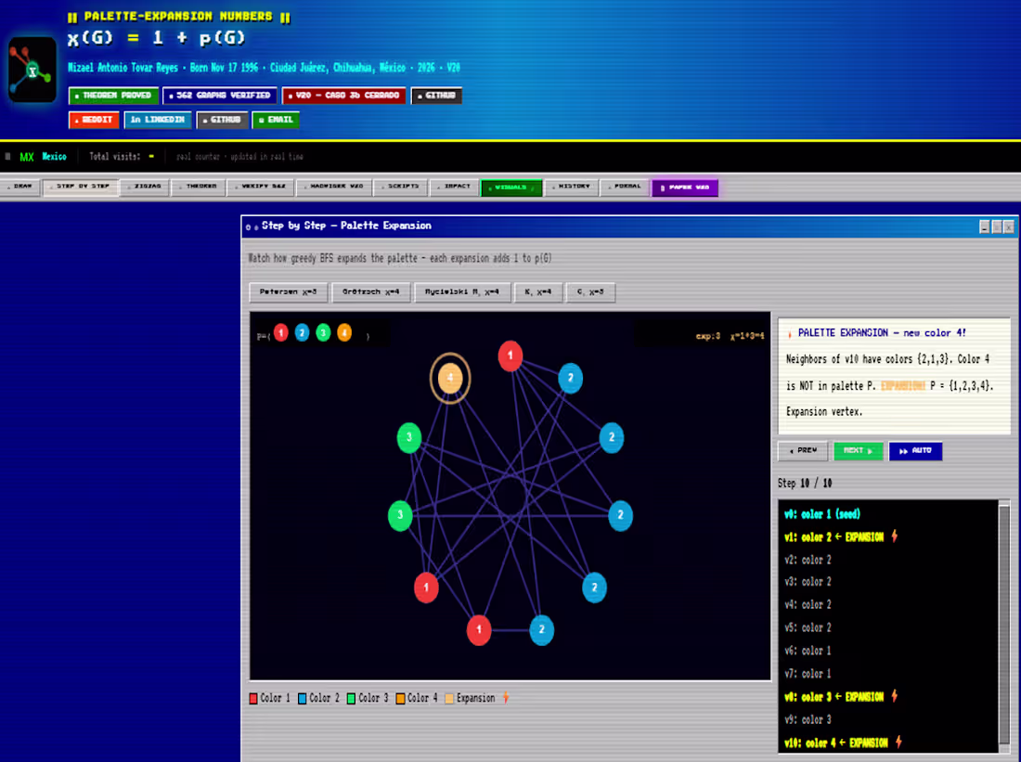Load the Grötzsch χ=4 graph preset
This screenshot has height=762, width=1021.
pyautogui.click(x=370, y=291)
